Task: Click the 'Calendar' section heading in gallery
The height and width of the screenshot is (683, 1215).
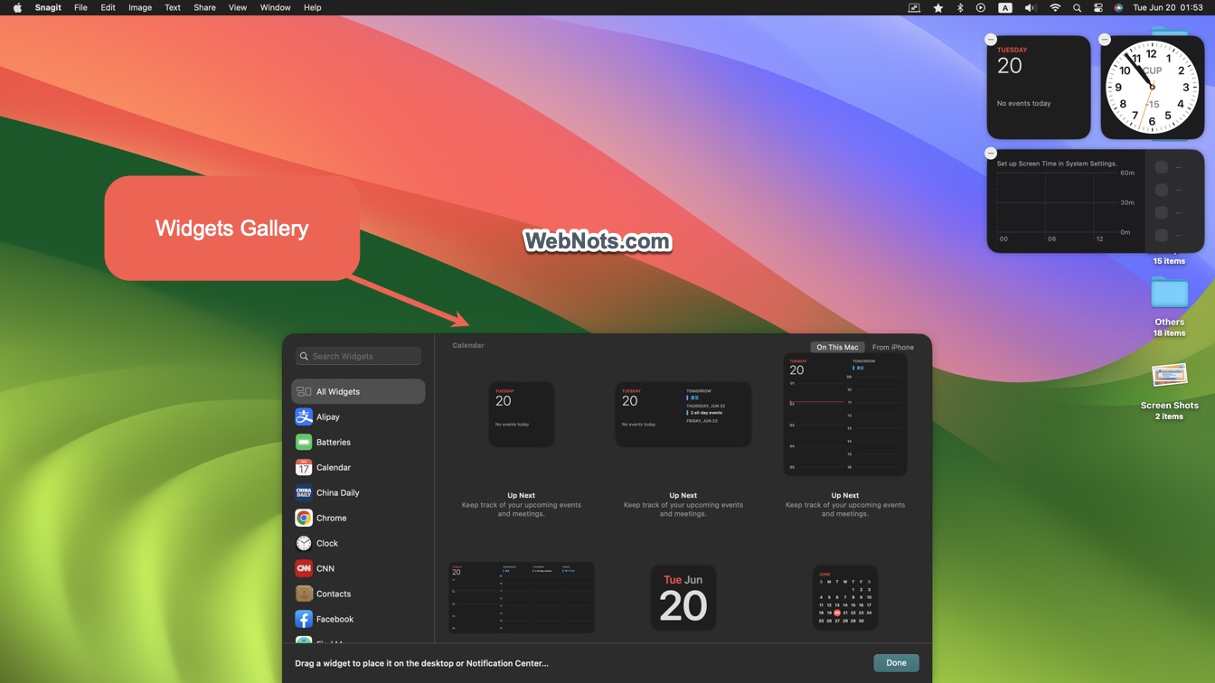Action: coord(468,345)
